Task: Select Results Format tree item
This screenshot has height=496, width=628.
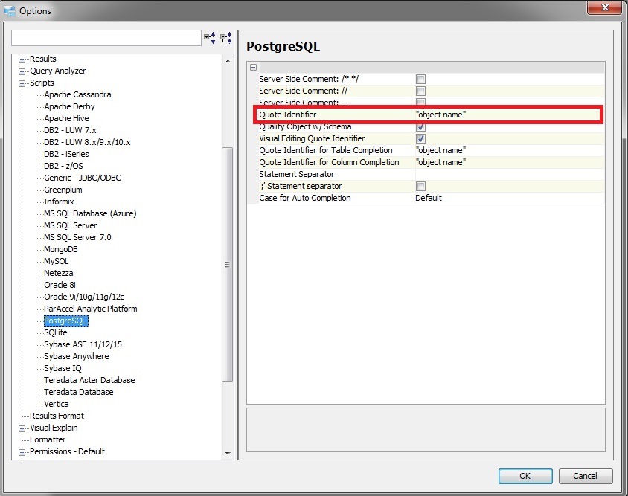Action: [57, 416]
